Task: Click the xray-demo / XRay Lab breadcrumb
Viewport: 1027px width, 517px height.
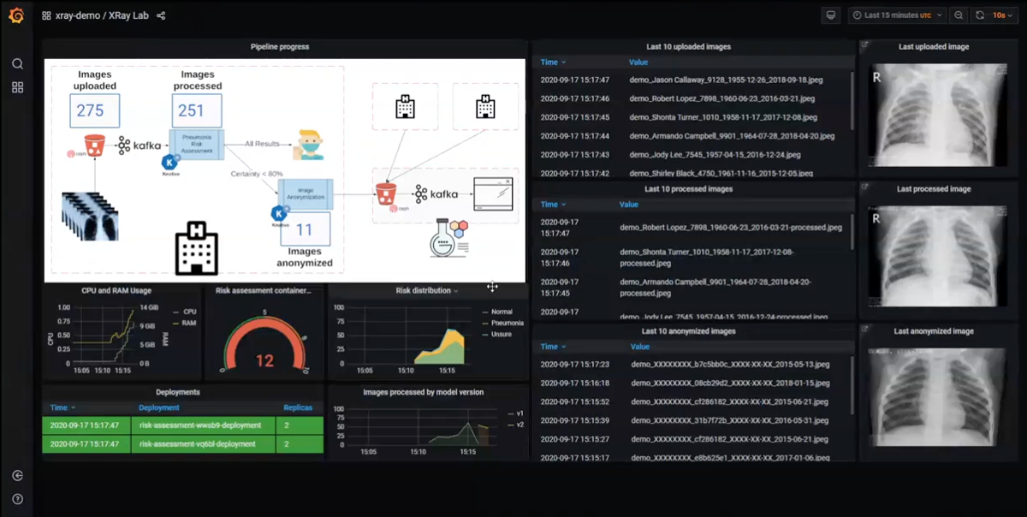Action: pyautogui.click(x=102, y=15)
